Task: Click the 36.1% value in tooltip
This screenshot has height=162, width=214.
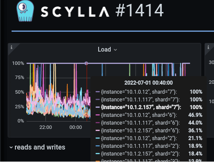Action: [x=195, y=131]
